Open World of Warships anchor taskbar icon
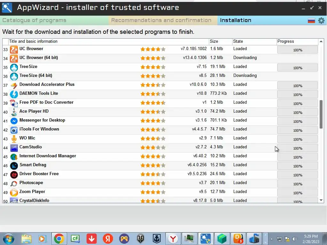Viewport: 327px width, 245px height. tap(156, 239)
